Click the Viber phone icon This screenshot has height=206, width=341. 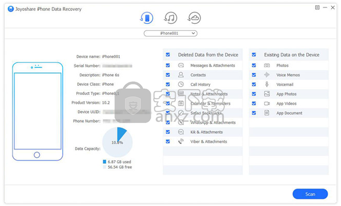click(x=181, y=141)
